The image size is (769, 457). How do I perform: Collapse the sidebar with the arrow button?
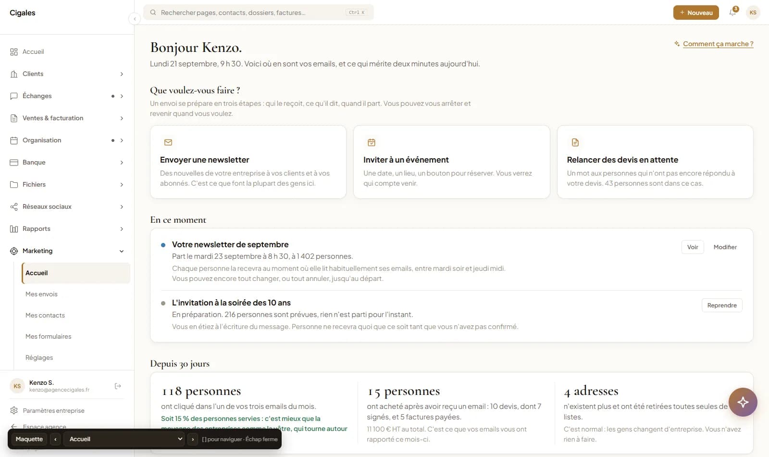(135, 19)
